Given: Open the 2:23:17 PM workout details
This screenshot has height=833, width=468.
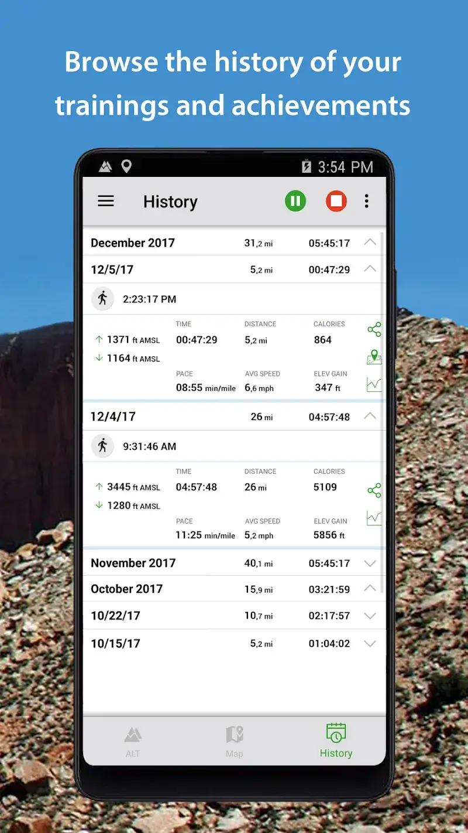Looking at the screenshot, I should pos(175,298).
